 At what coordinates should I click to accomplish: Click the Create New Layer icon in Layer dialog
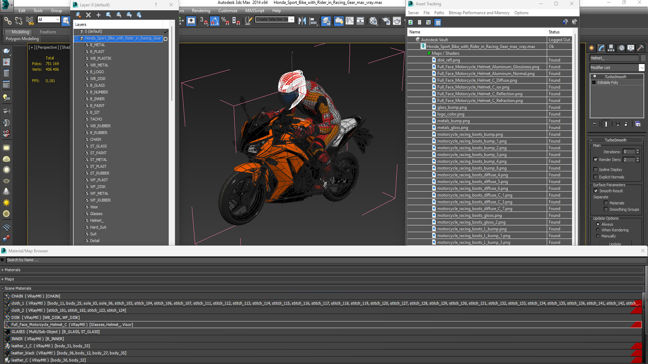[x=78, y=15]
